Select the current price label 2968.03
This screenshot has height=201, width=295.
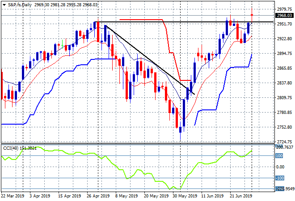284,16
